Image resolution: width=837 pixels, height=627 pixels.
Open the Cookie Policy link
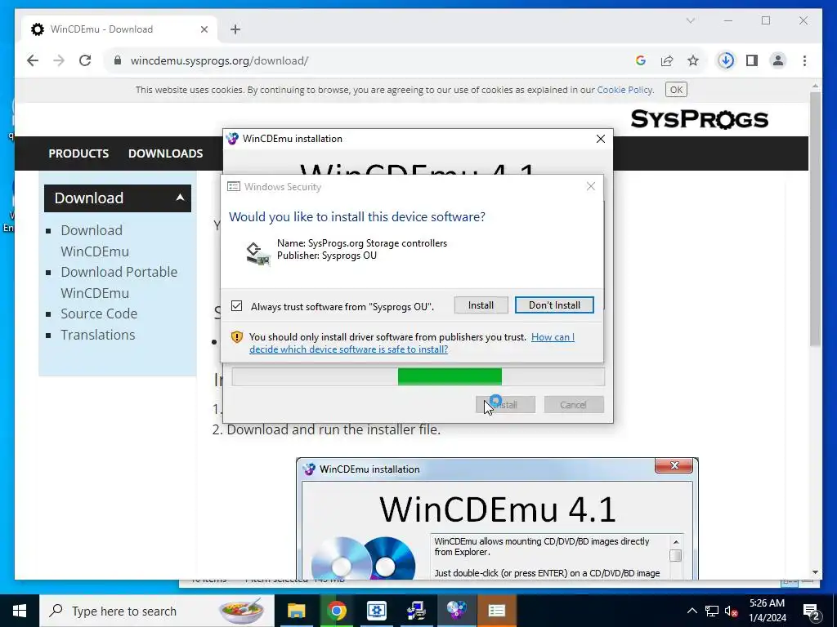click(x=624, y=90)
